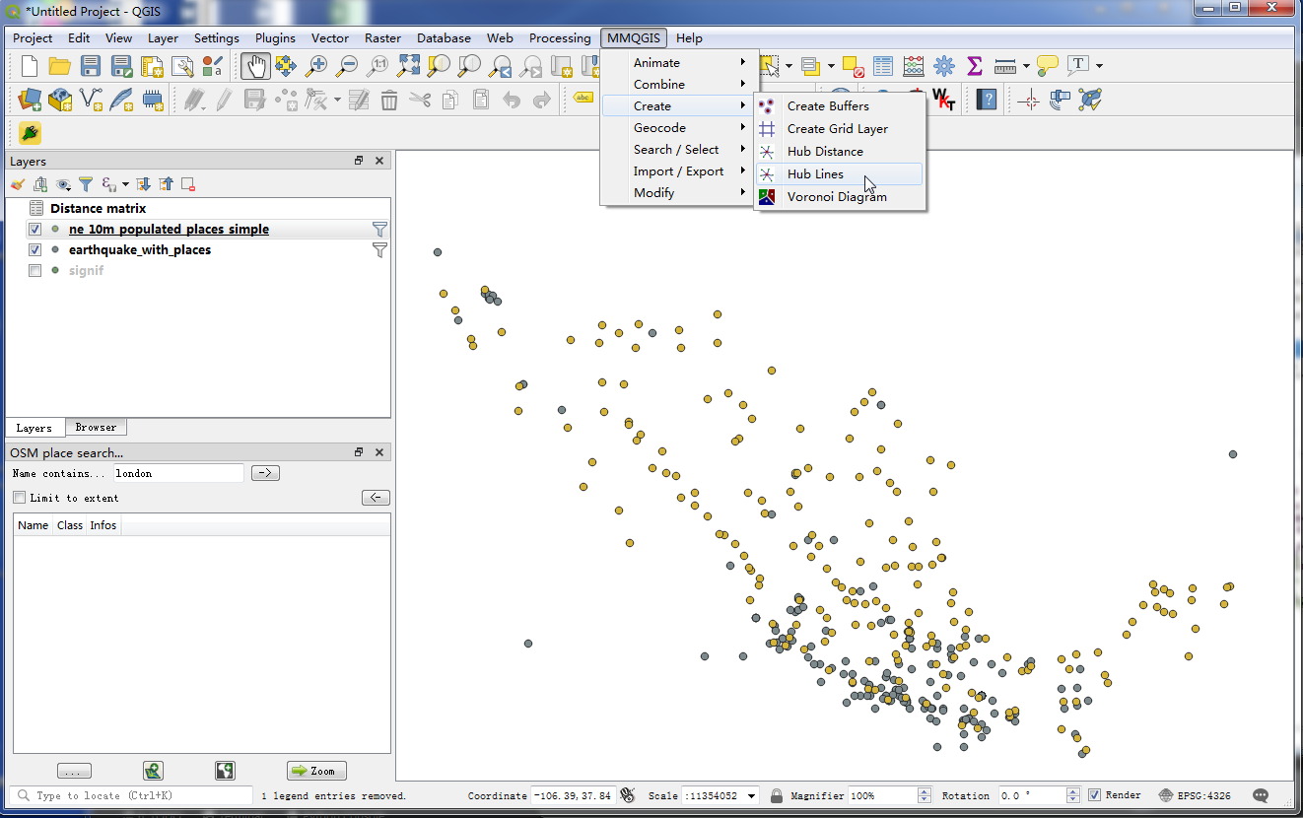The width and height of the screenshot is (1303, 818).
Task: Switch to the Browser tab
Action: 96,427
